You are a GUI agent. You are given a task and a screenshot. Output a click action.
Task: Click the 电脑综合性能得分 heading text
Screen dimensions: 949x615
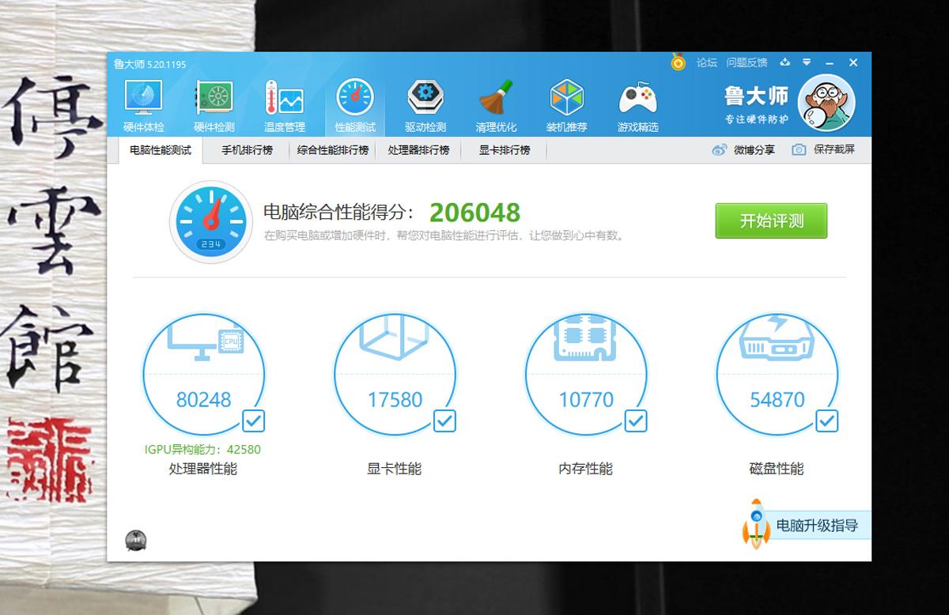[x=338, y=213]
